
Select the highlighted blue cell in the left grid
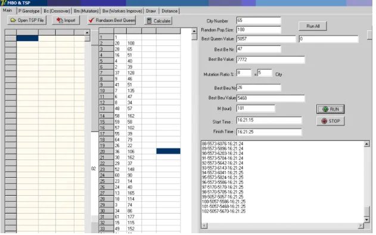27,38
